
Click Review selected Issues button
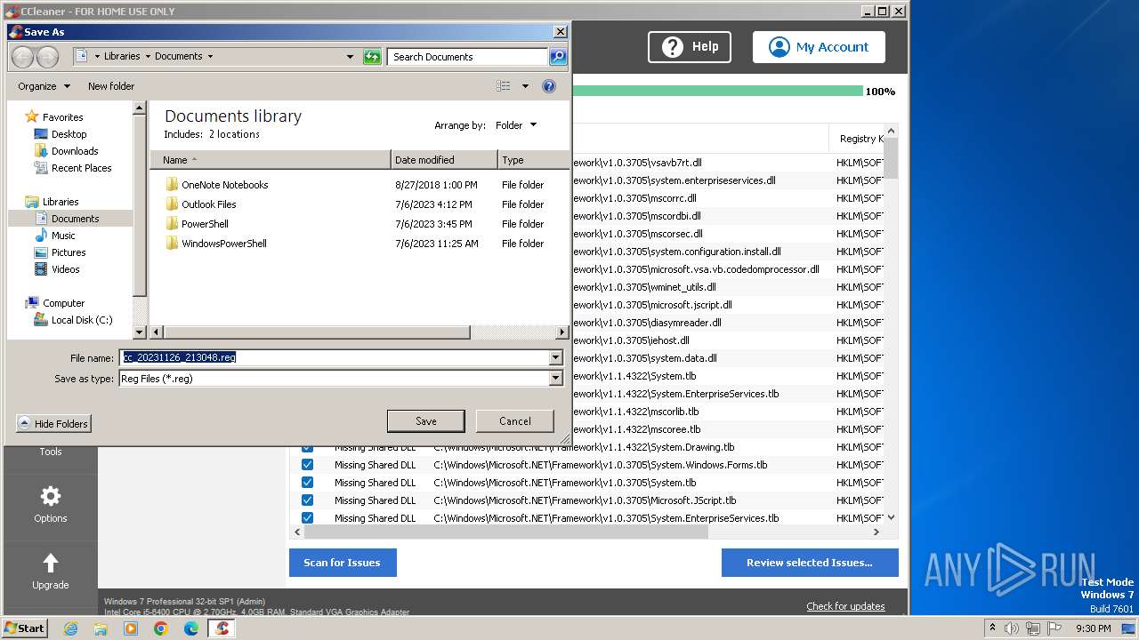tap(810, 563)
